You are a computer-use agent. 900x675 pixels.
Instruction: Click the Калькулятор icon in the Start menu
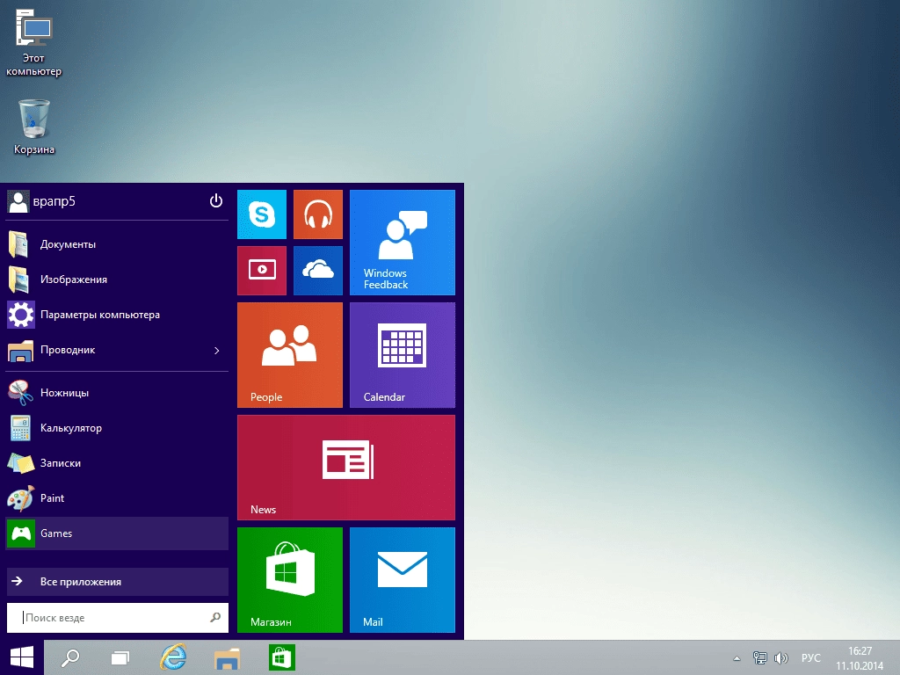21,428
